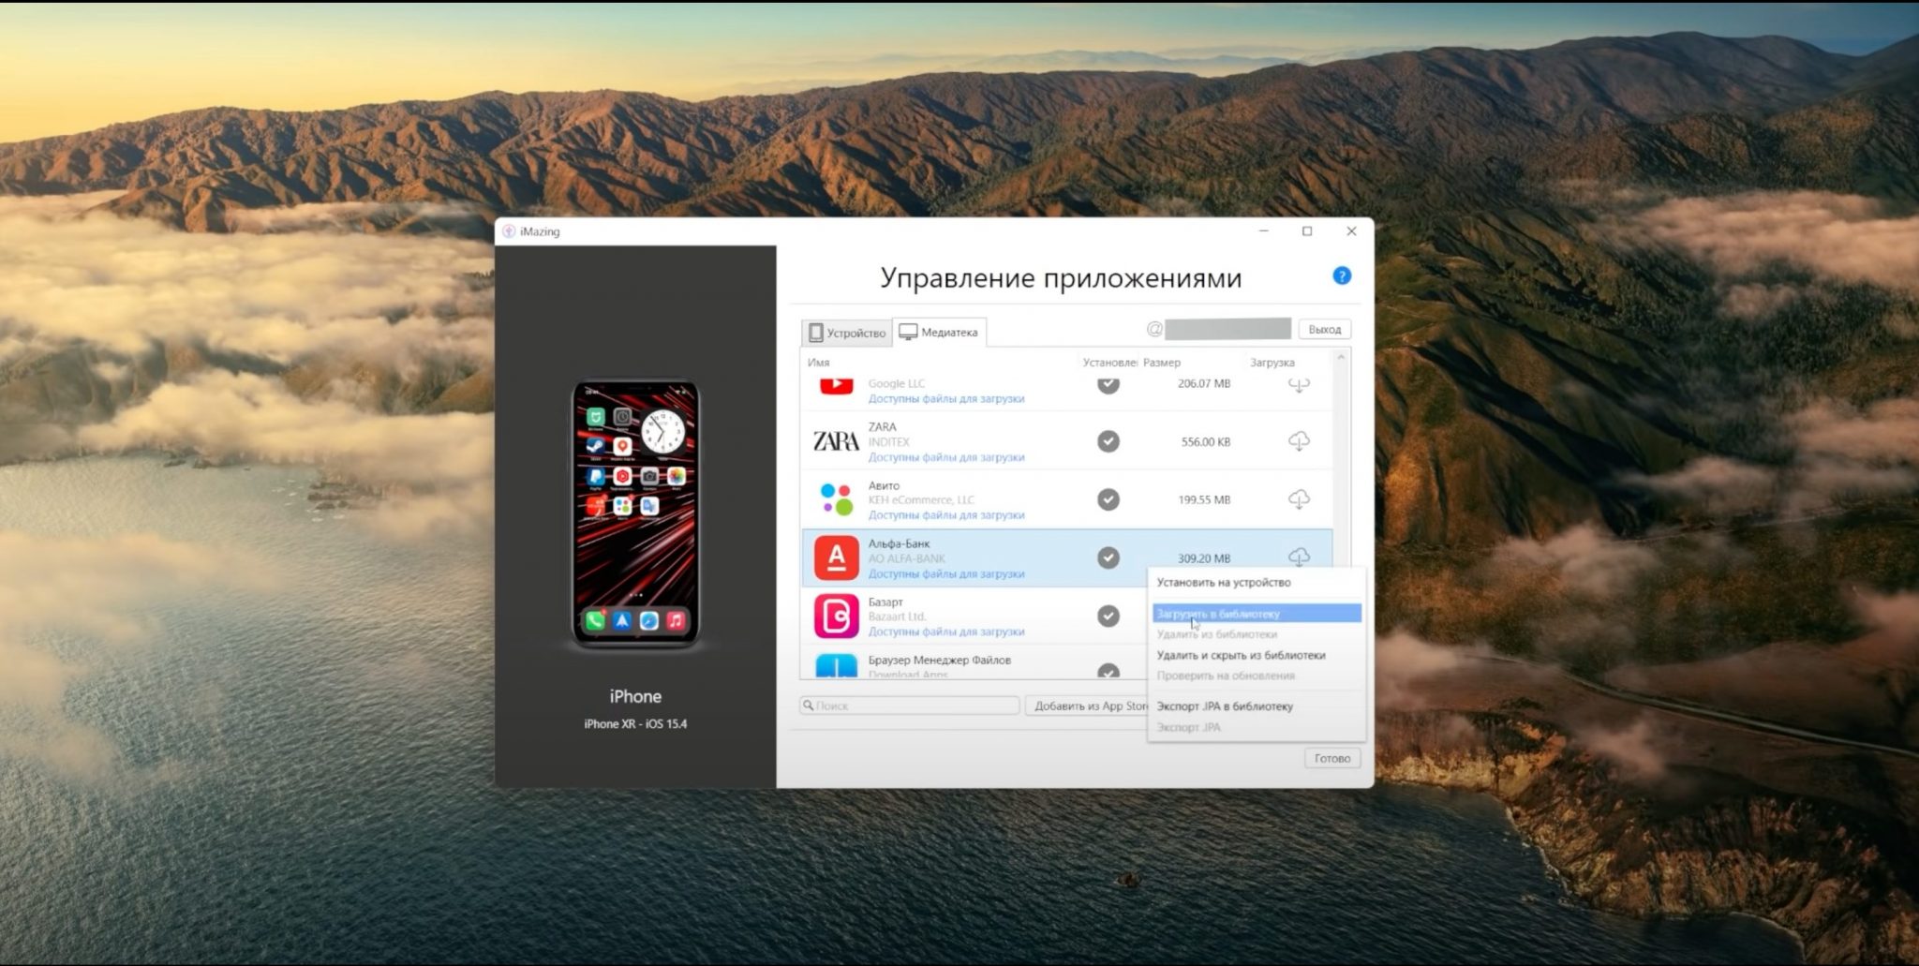The height and width of the screenshot is (966, 1919).
Task: Sort by the Установлен column header
Action: 1109,363
